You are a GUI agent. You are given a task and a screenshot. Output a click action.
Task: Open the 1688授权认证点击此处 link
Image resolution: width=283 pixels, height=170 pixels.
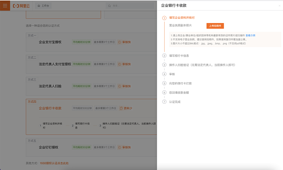click(x=54, y=163)
